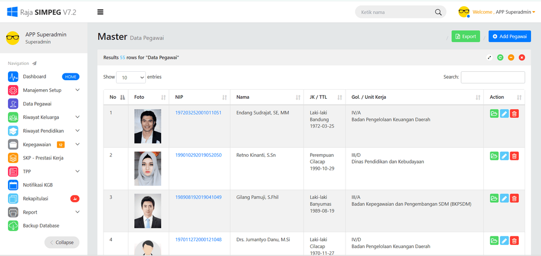Screen dimensions: 541x256
Task: Open Backup Database menu item
Action: click(41, 226)
